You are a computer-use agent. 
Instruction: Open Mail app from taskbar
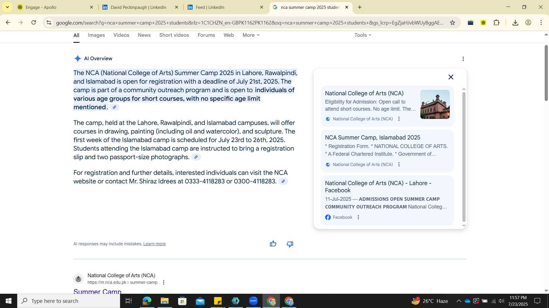click(x=200, y=301)
